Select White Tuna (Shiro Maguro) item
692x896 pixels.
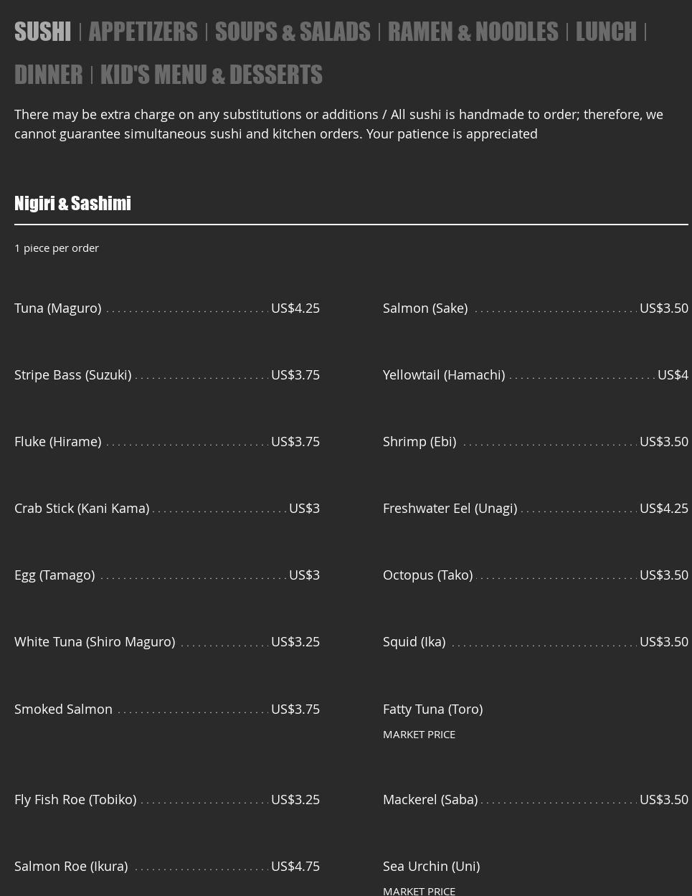95,641
